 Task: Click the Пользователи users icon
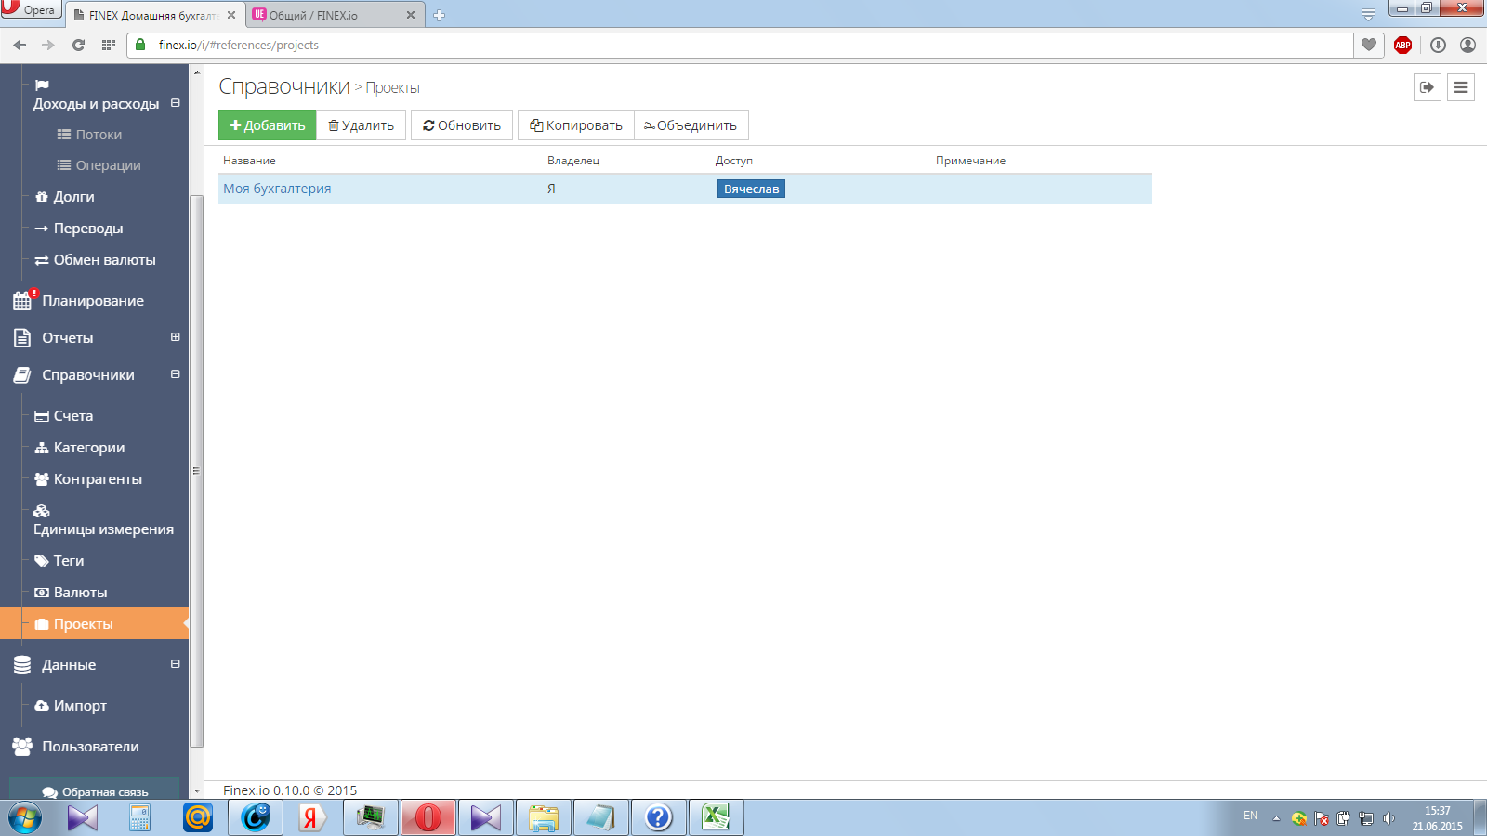click(x=22, y=747)
